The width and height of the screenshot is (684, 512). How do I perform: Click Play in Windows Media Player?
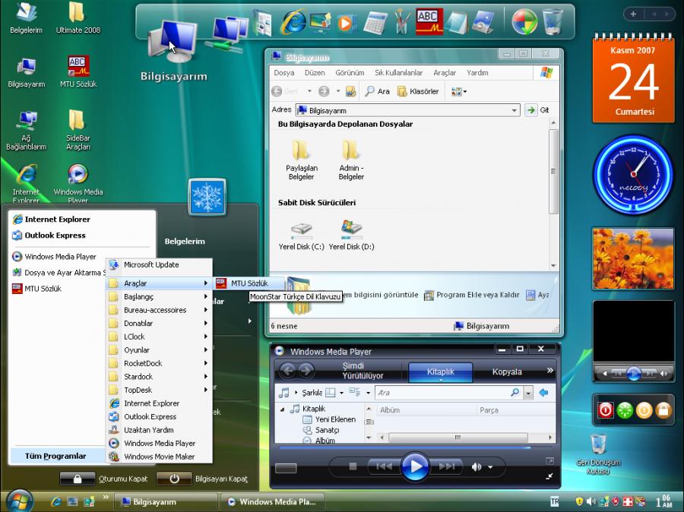pyautogui.click(x=414, y=466)
